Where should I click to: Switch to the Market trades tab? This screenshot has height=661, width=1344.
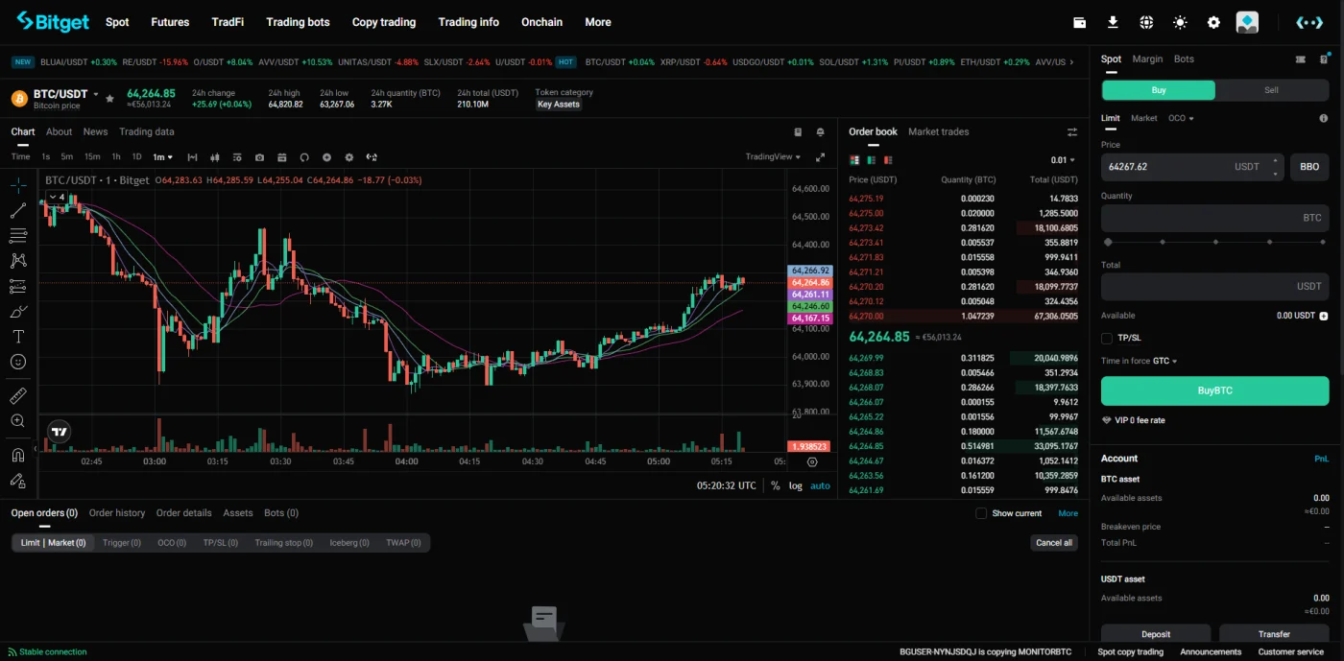[x=939, y=132]
